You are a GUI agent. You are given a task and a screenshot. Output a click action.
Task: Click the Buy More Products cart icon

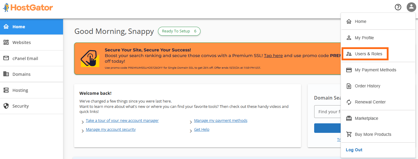(349, 134)
